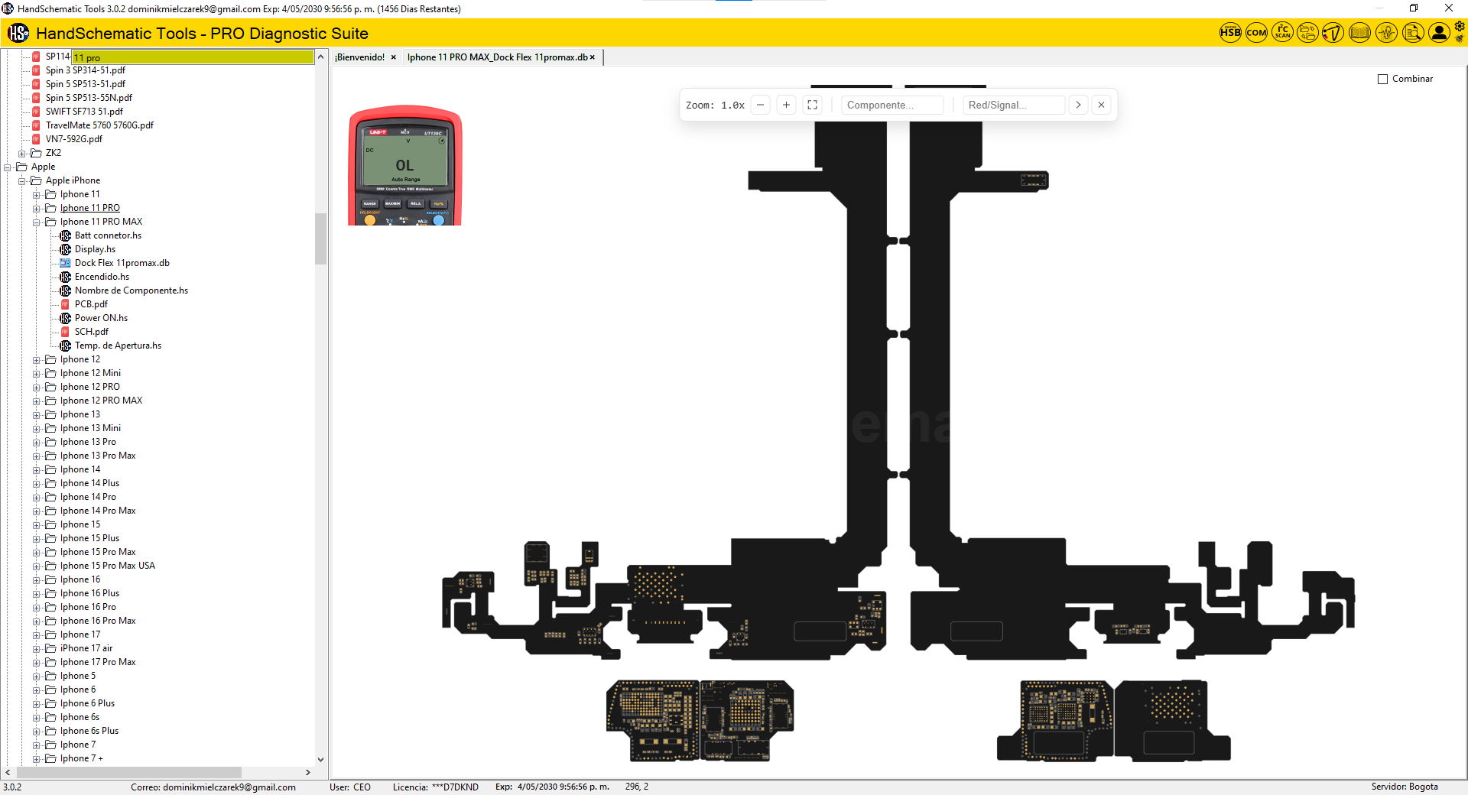Open the open-book library icon
Viewport: 1468px width, 795px height.
point(1359,33)
